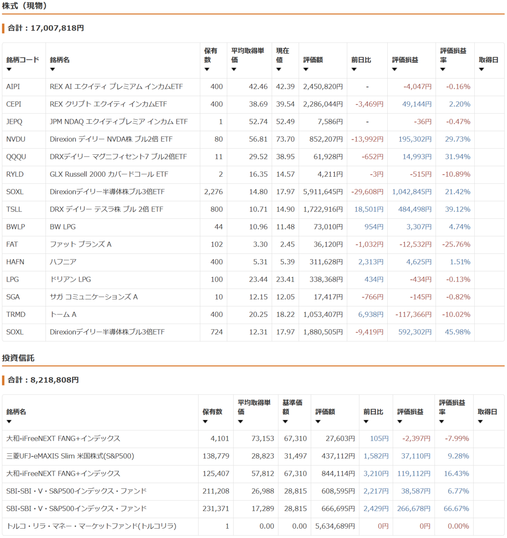Viewport: 507px width, 538px height.
Task: Click the QQQU ticker code
Action: click(16, 156)
